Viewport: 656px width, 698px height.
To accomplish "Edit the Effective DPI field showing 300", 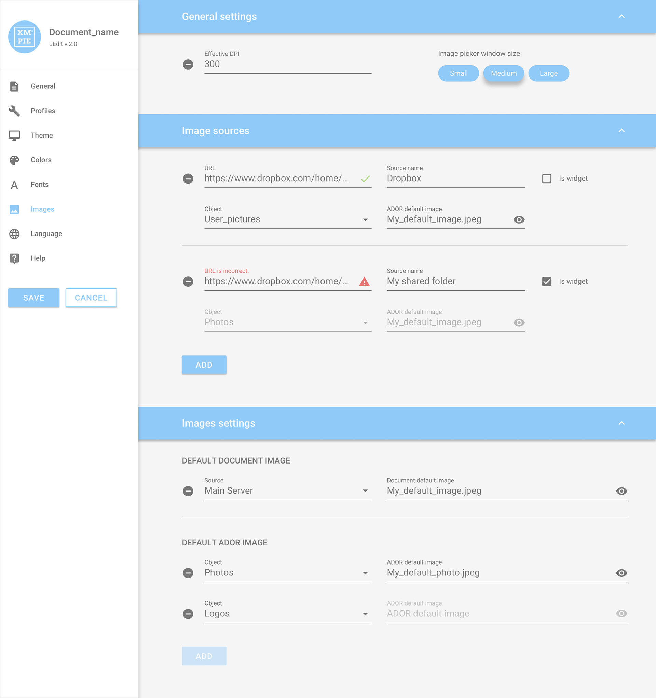I will pyautogui.click(x=288, y=64).
